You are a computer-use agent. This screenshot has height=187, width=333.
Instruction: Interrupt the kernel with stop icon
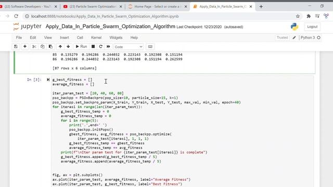click(93, 46)
